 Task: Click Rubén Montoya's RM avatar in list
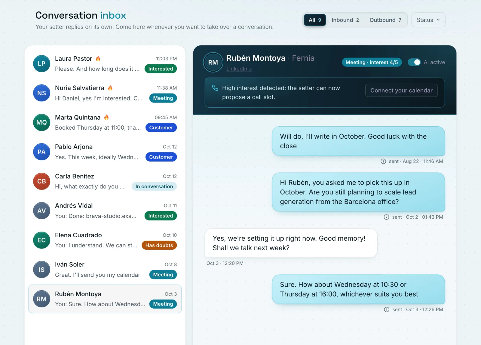point(41,299)
